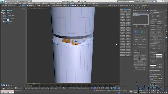Open Chamfer settings box icon
The width and height of the screenshot is (168, 94).
coord(139,59)
